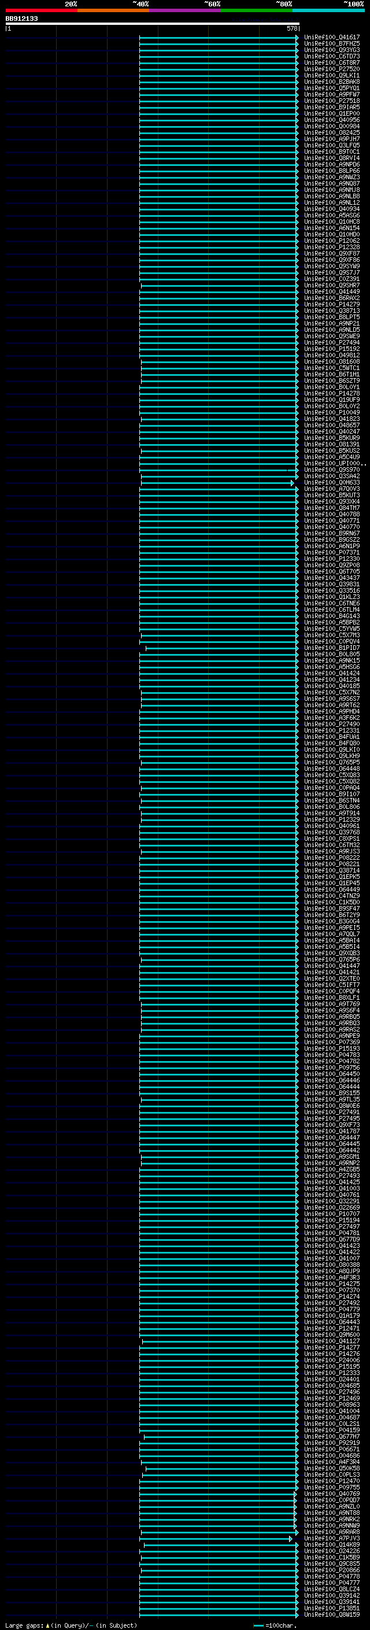Select the UniRef100_P07371 label

(332, 552)
